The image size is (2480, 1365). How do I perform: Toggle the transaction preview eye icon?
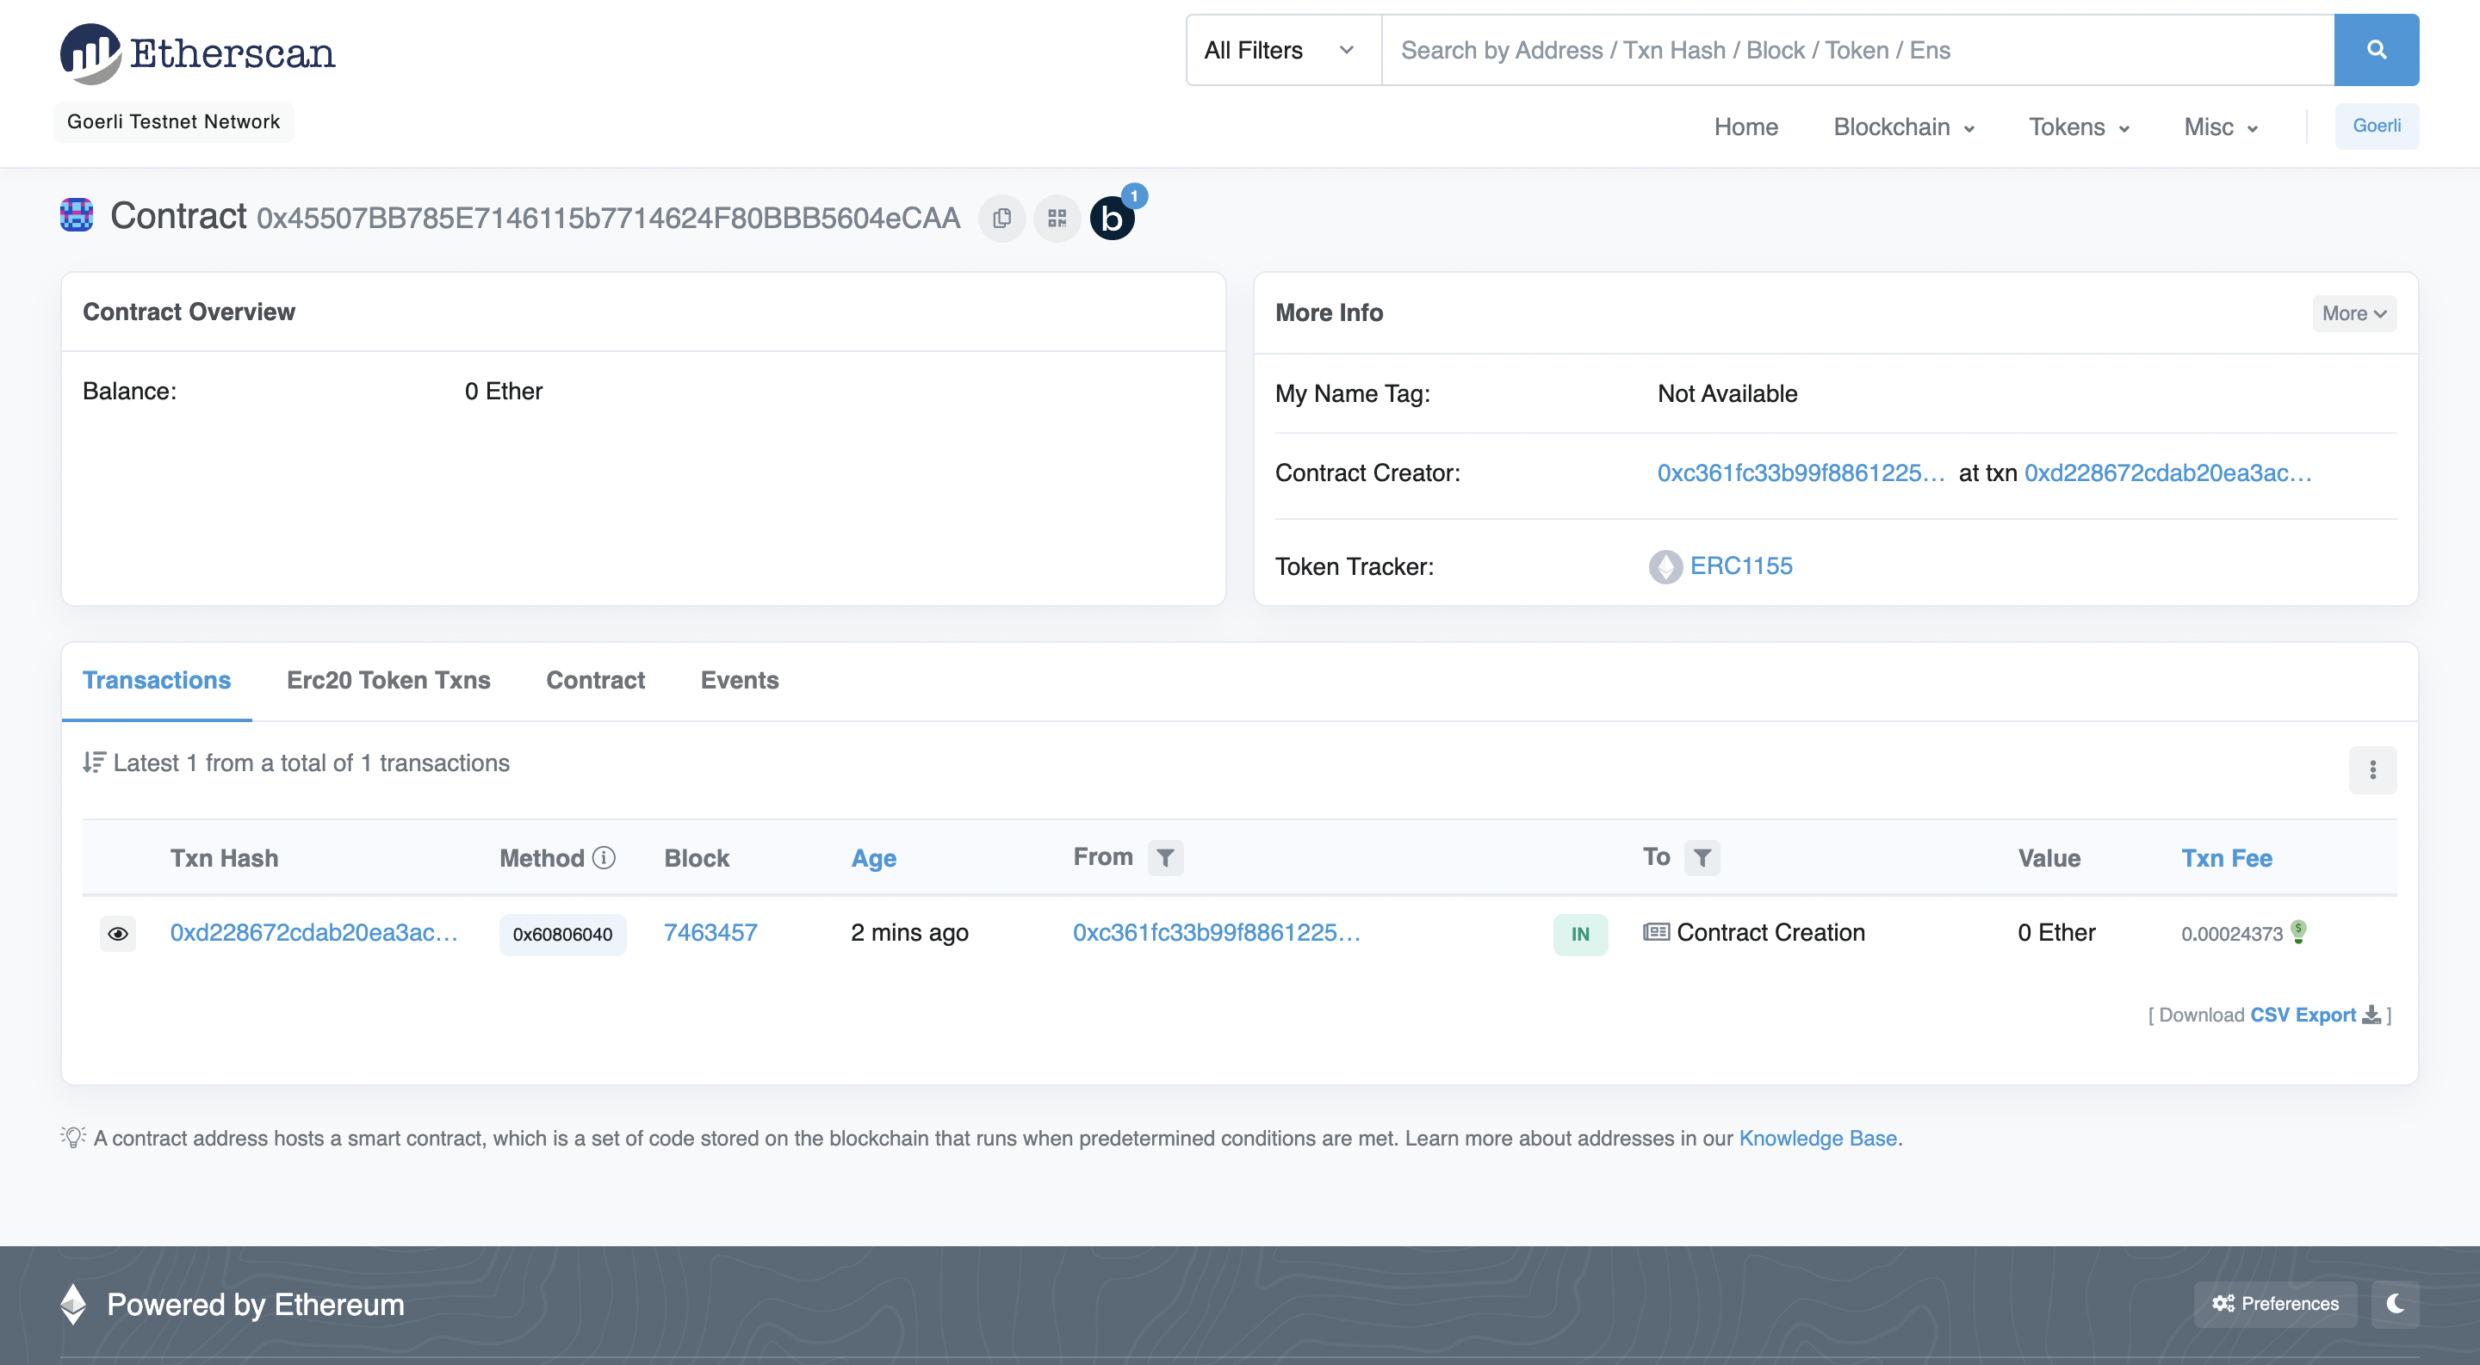117,933
